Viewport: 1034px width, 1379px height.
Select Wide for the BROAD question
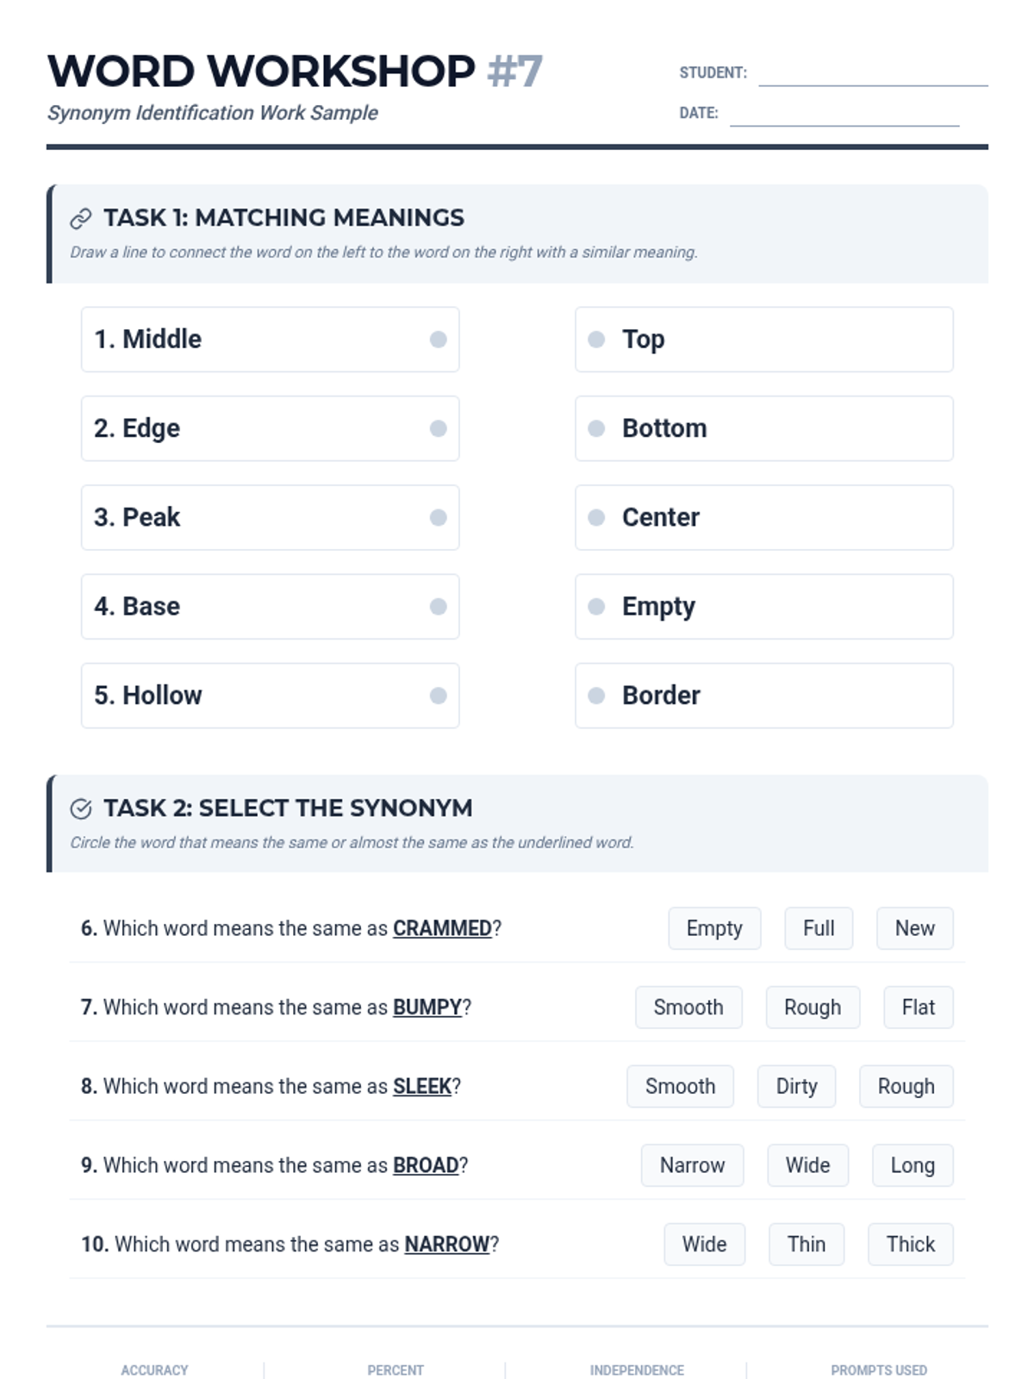807,1165
